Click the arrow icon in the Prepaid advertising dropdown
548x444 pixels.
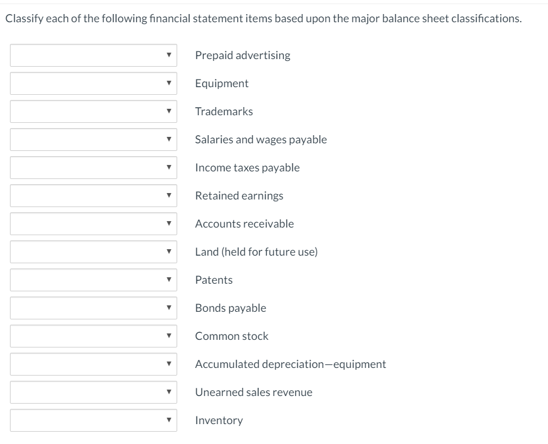(169, 56)
